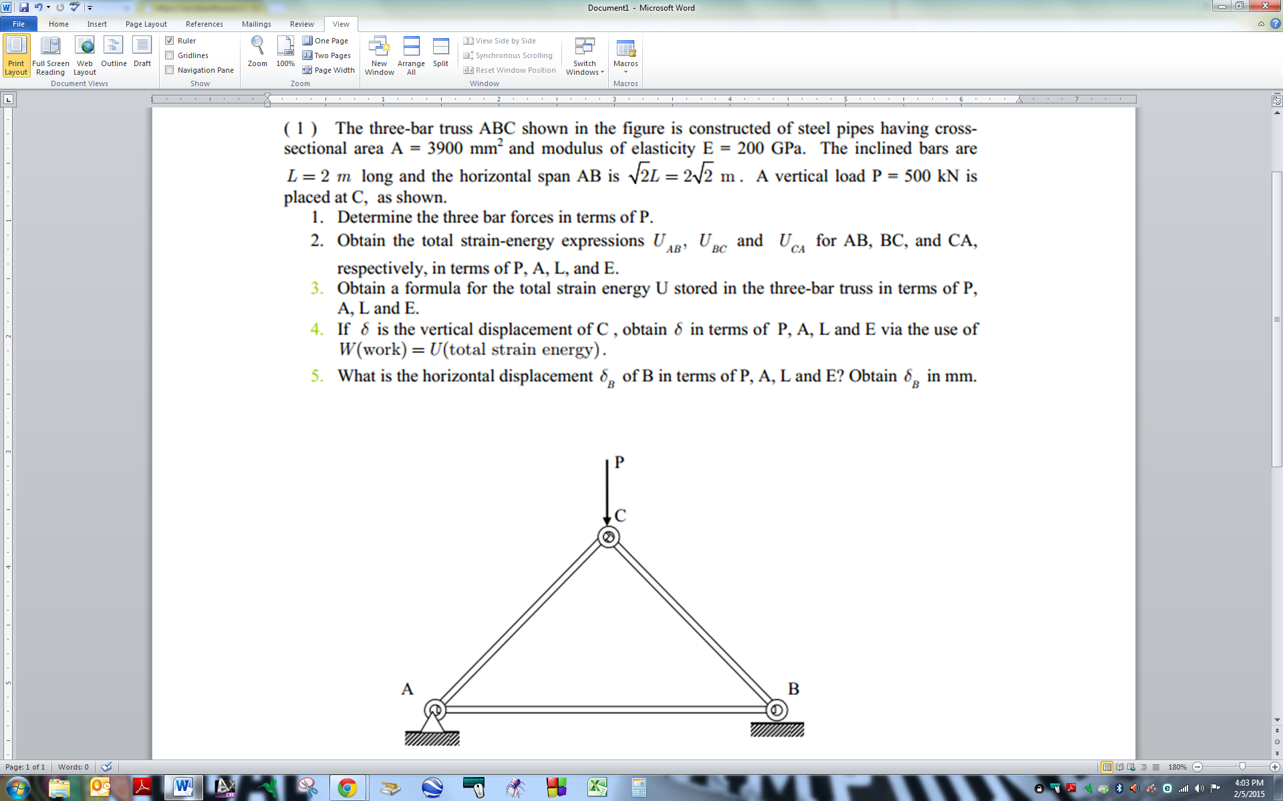The width and height of the screenshot is (1283, 801).
Task: Open a New Window of the document
Action: pos(380,55)
